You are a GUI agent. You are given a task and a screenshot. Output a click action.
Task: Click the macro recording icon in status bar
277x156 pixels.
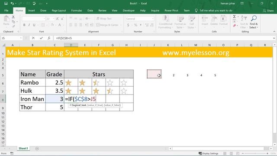click(x=12, y=153)
